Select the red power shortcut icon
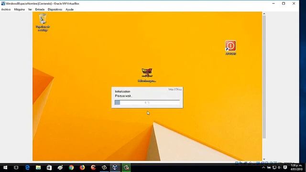The height and width of the screenshot is (172, 306). (x=230, y=47)
